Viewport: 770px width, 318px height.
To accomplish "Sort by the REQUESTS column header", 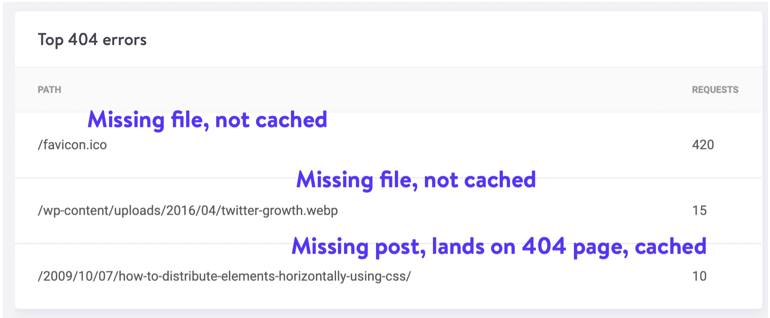I will [x=715, y=89].
